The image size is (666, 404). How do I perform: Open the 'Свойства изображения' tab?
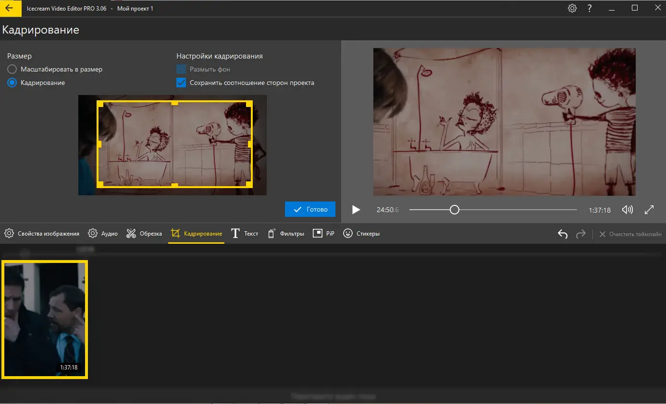click(42, 234)
